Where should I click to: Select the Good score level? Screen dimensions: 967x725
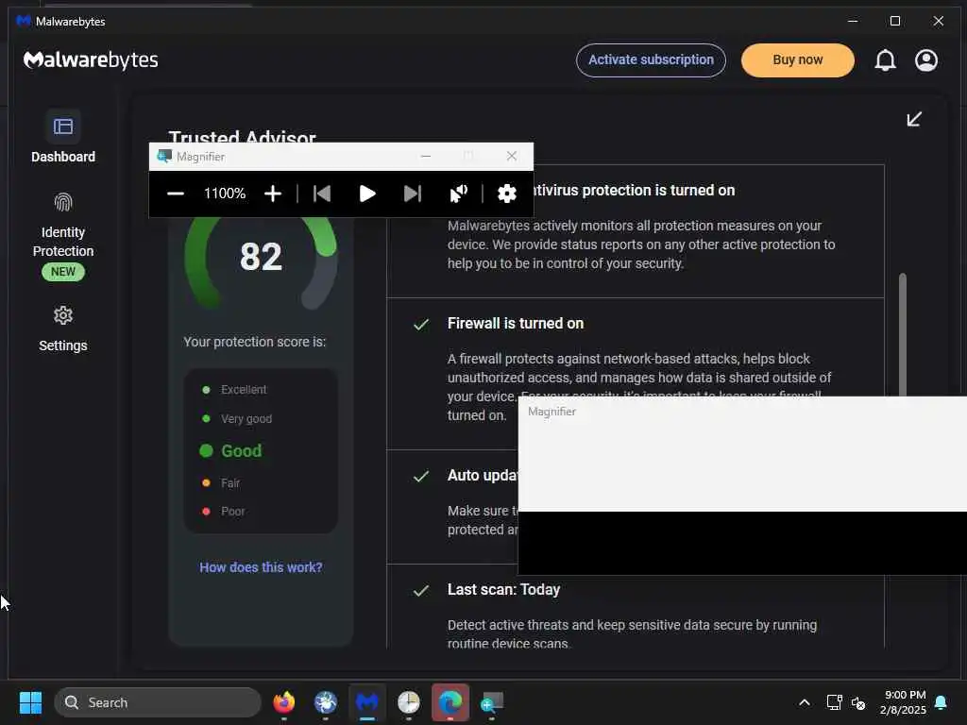point(230,450)
